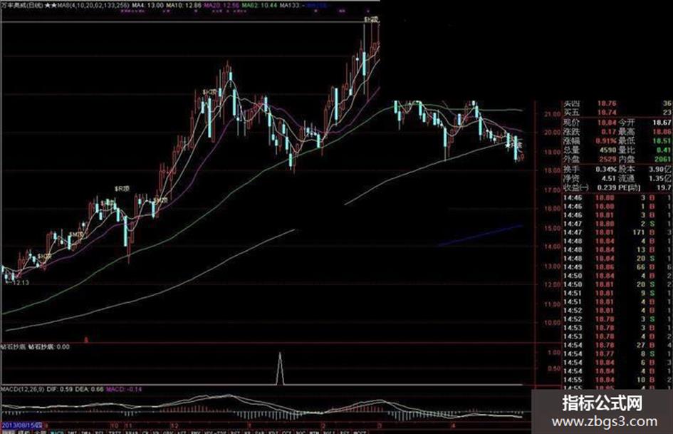The width and height of the screenshot is (673, 434).
Task: Click the DEA: 0.66 value
Action: coord(89,389)
